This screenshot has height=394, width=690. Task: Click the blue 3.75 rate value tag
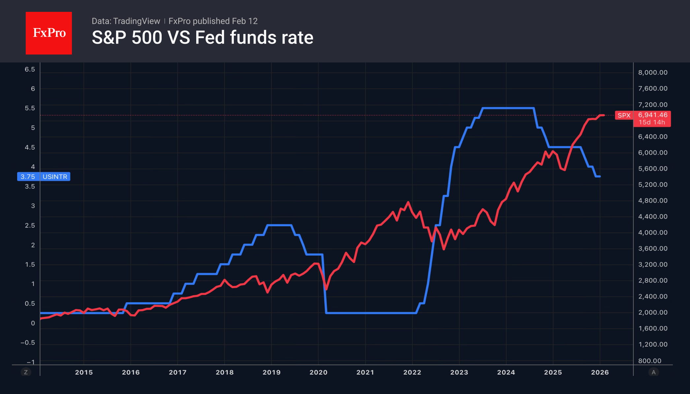pos(28,177)
